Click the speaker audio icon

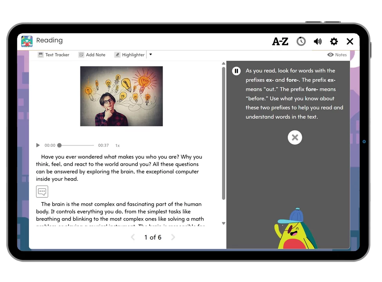(318, 42)
